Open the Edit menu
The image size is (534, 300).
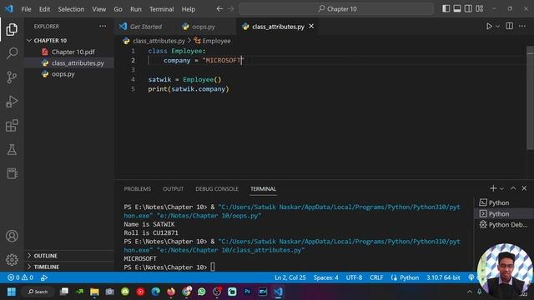pos(44,9)
